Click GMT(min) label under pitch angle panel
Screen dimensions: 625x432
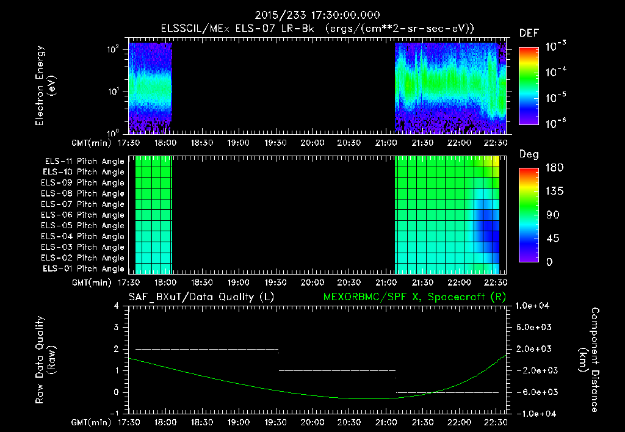[x=92, y=283]
